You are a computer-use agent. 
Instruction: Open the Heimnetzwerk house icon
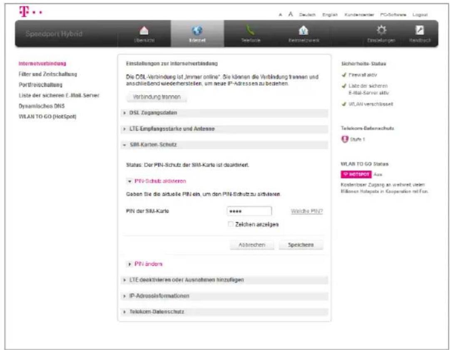[x=303, y=30]
